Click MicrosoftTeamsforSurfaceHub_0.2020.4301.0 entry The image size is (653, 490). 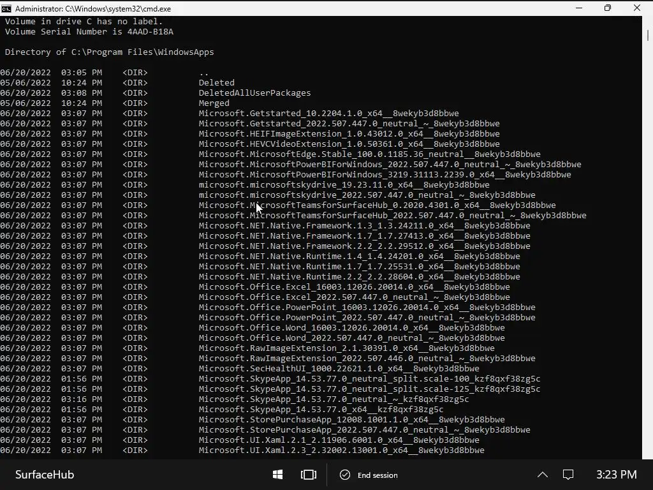(377, 205)
